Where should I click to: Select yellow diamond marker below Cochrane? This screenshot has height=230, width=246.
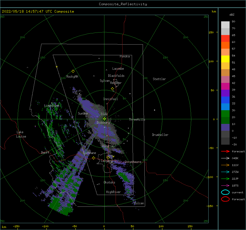pyautogui.click(x=93, y=158)
